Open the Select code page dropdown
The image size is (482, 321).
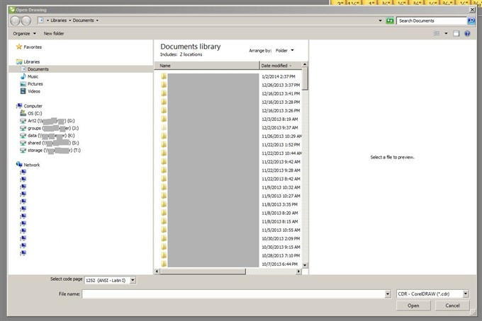pos(133,280)
